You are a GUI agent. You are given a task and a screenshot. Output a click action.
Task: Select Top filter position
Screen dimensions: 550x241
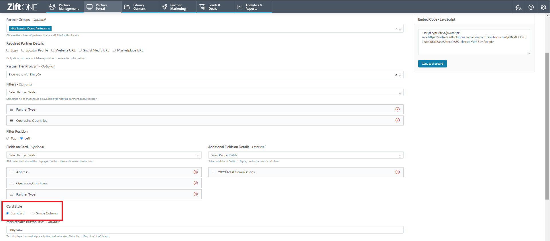8,138
